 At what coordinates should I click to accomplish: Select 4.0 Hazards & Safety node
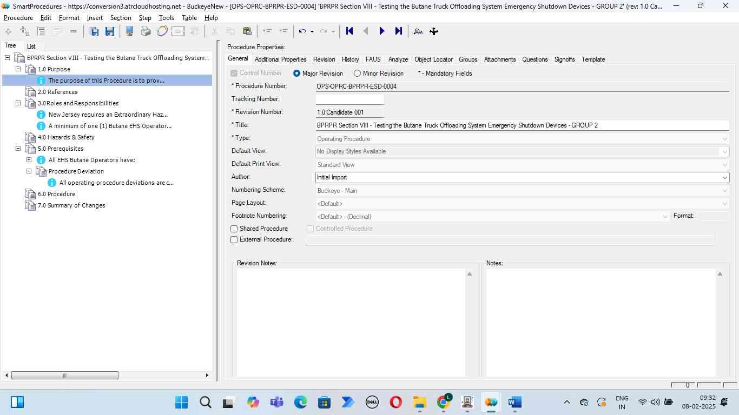click(x=66, y=137)
